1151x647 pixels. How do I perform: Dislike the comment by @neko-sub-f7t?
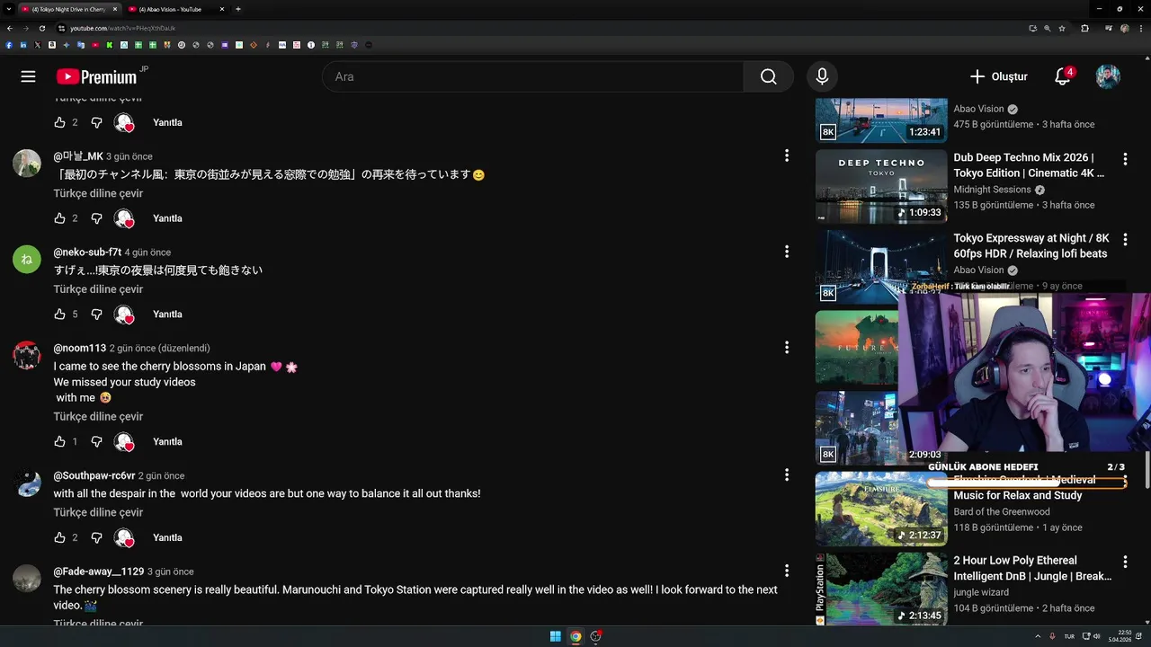97,315
